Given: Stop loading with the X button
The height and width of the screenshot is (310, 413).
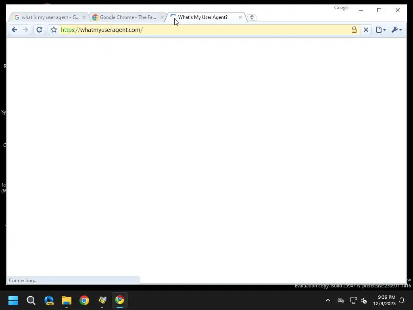Looking at the screenshot, I should point(366,30).
